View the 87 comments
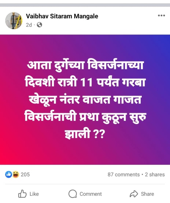The image size is (170, 203). point(123,174)
